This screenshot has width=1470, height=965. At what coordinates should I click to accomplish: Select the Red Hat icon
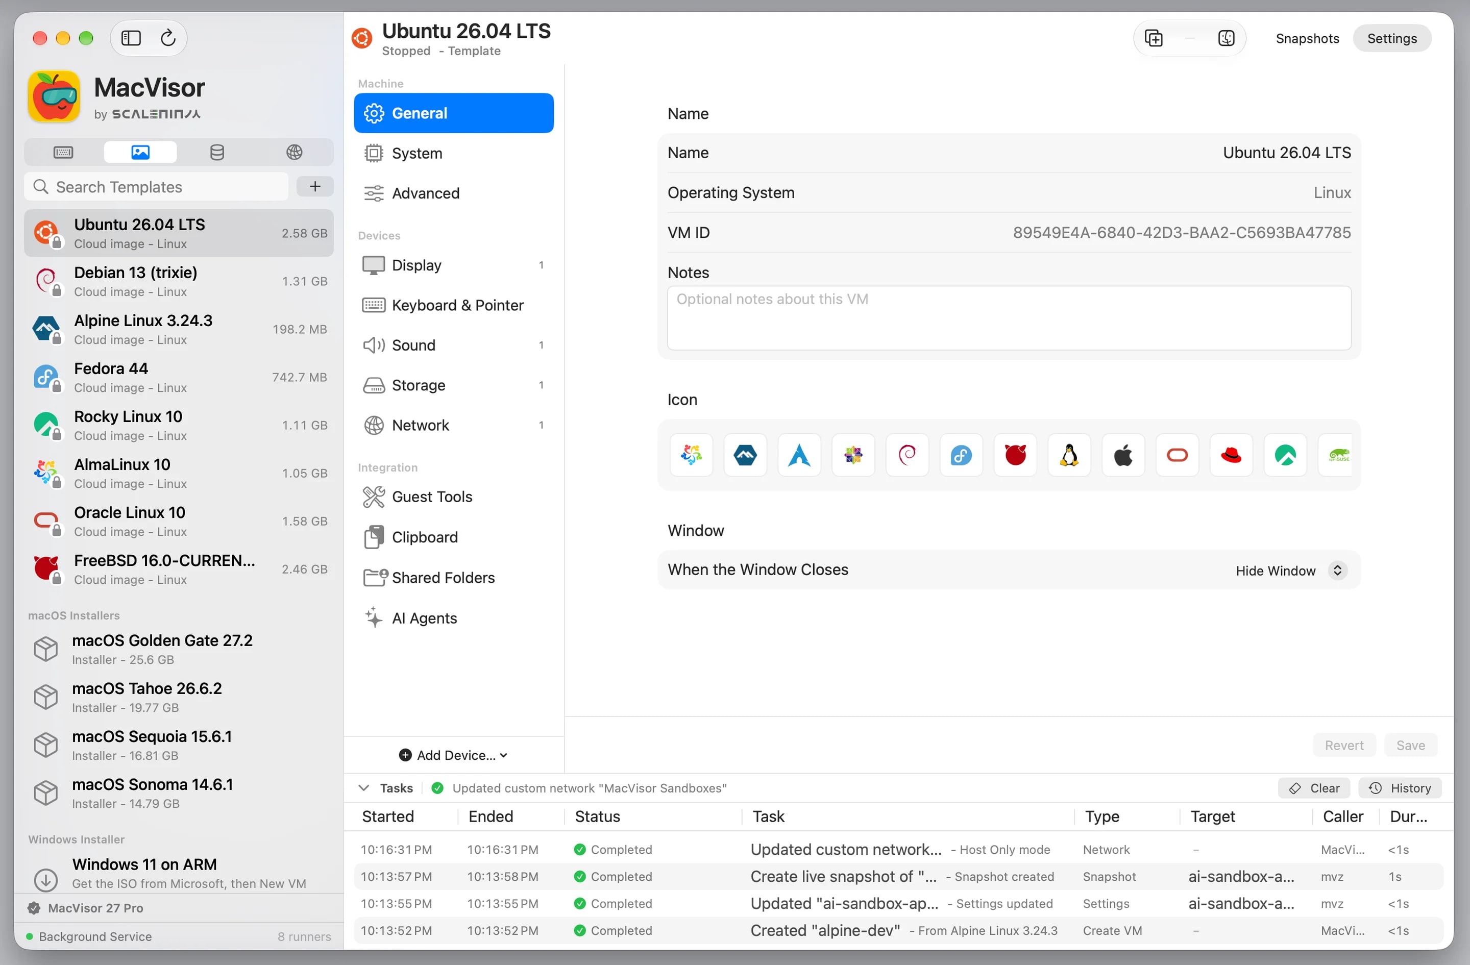(x=1231, y=456)
